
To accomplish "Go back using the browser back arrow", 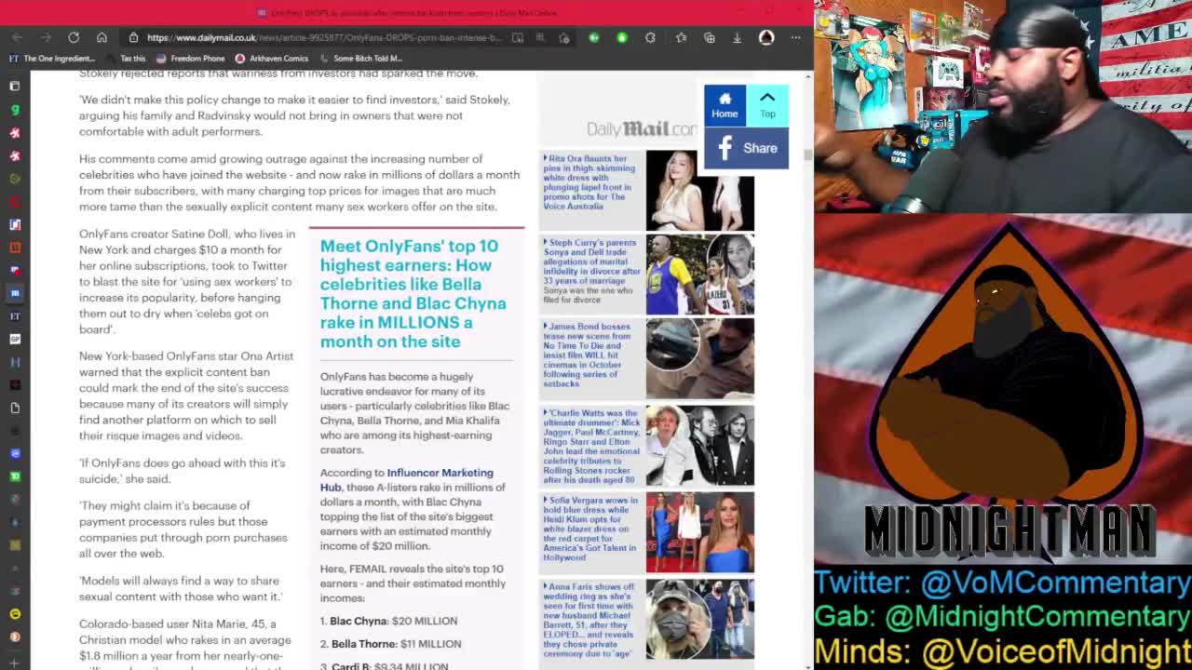I will click(x=17, y=37).
